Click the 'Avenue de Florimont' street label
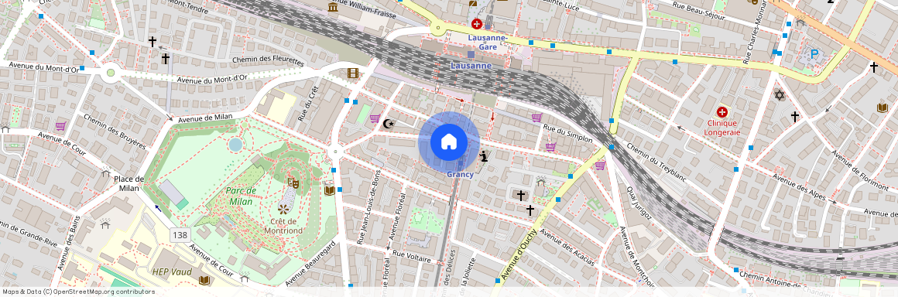 [x=859, y=170]
